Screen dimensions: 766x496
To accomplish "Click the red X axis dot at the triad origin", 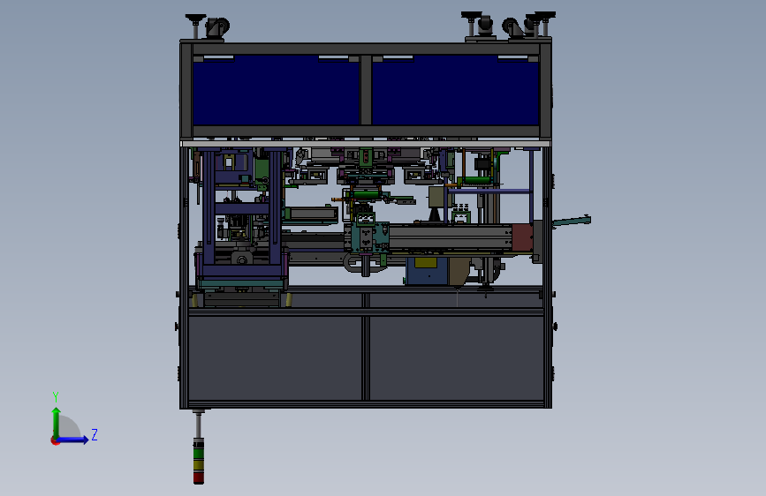I will click(54, 440).
